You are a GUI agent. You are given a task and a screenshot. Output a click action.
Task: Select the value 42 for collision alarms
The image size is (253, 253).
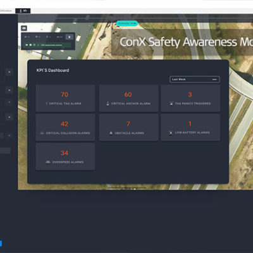click(x=65, y=124)
